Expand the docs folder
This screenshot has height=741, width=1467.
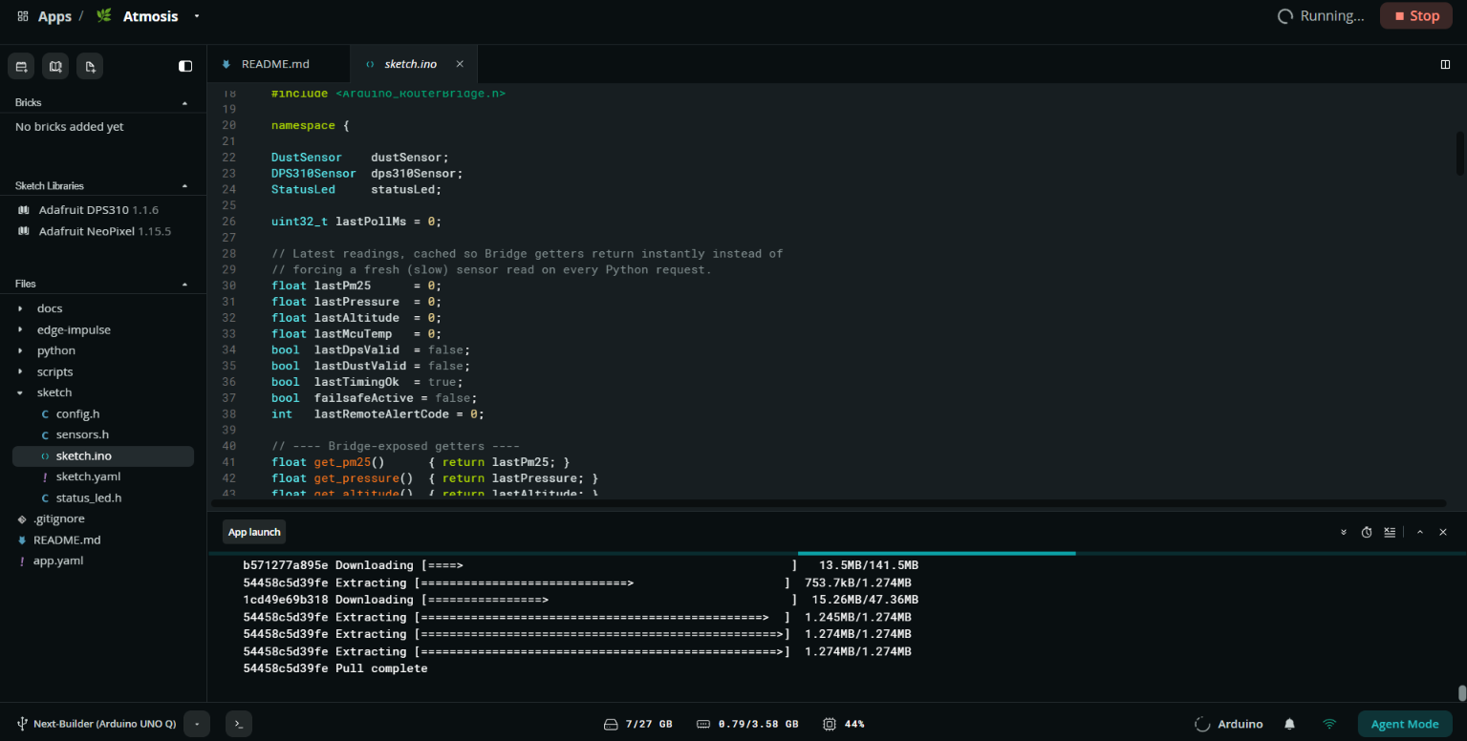(21, 308)
